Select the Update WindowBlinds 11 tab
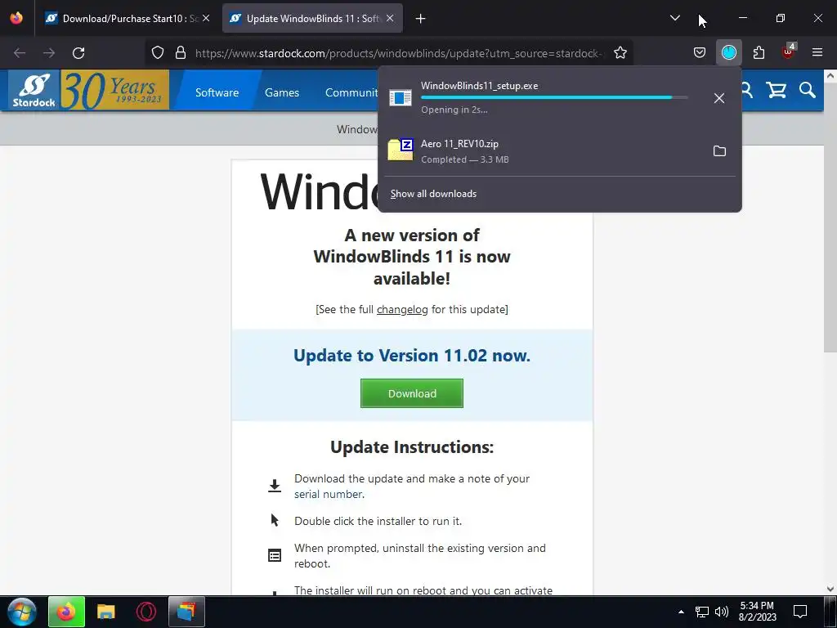837x628 pixels. coord(312,19)
